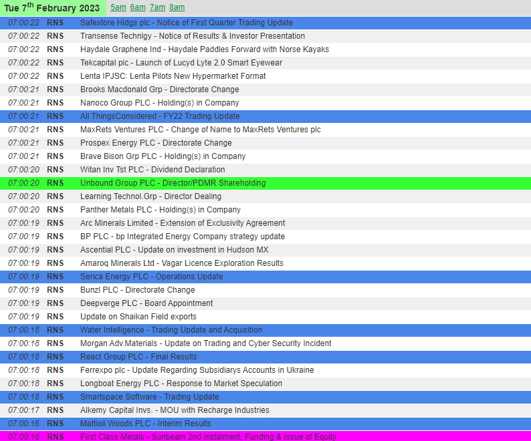Open Ferrexpo Subsidiarys Accounts in Ukraine update
The width and height of the screenshot is (531, 441).
pyautogui.click(x=197, y=370)
